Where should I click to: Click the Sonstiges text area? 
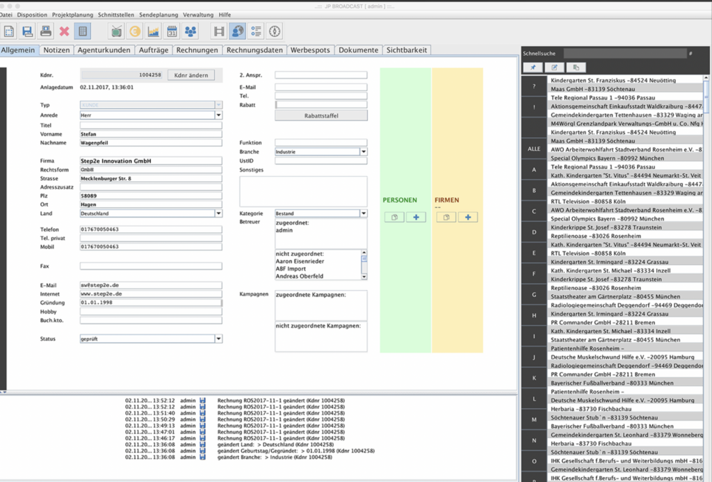[x=303, y=191]
